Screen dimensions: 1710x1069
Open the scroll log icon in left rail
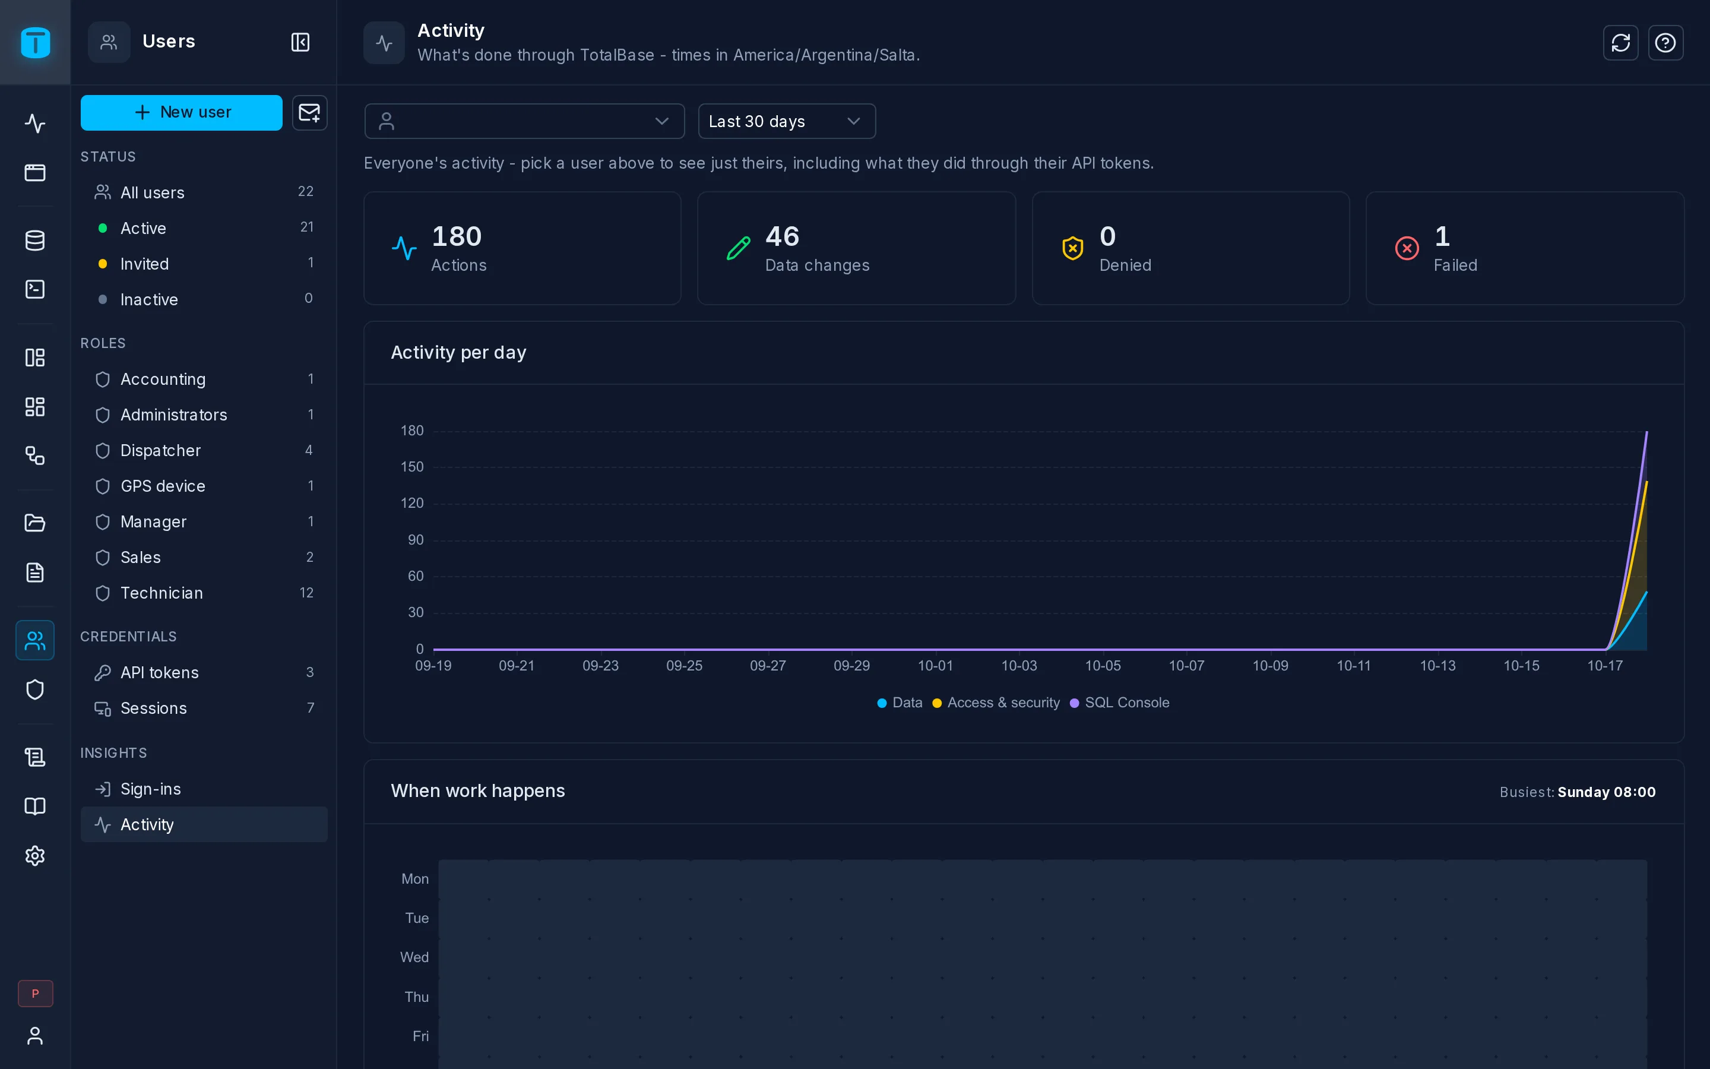tap(34, 757)
